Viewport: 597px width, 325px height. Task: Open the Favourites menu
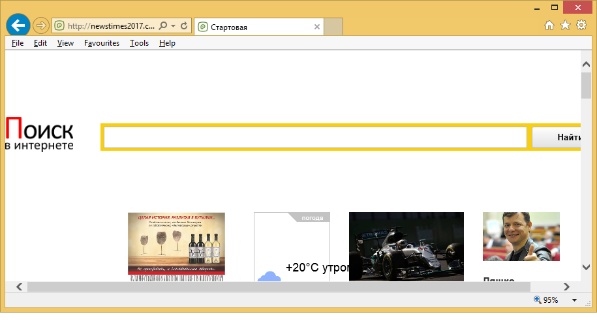[x=102, y=43]
